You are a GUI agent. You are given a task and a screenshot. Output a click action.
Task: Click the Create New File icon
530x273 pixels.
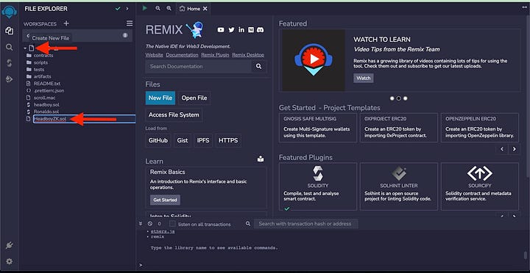tap(32, 48)
